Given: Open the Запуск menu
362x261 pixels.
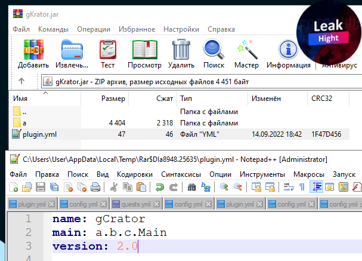Looking at the screenshot, I should [x=344, y=174].
